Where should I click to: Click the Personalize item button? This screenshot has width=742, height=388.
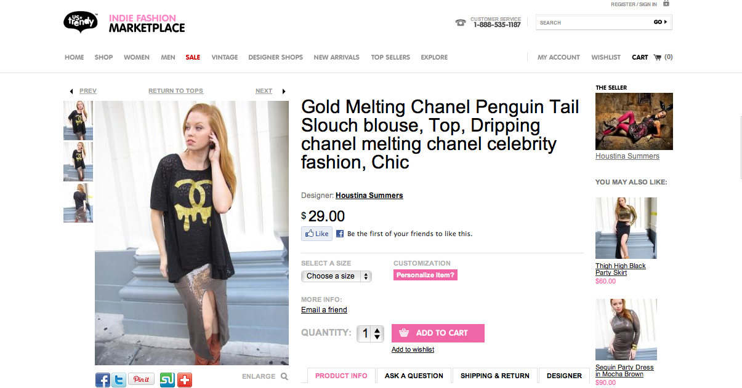tap(425, 275)
